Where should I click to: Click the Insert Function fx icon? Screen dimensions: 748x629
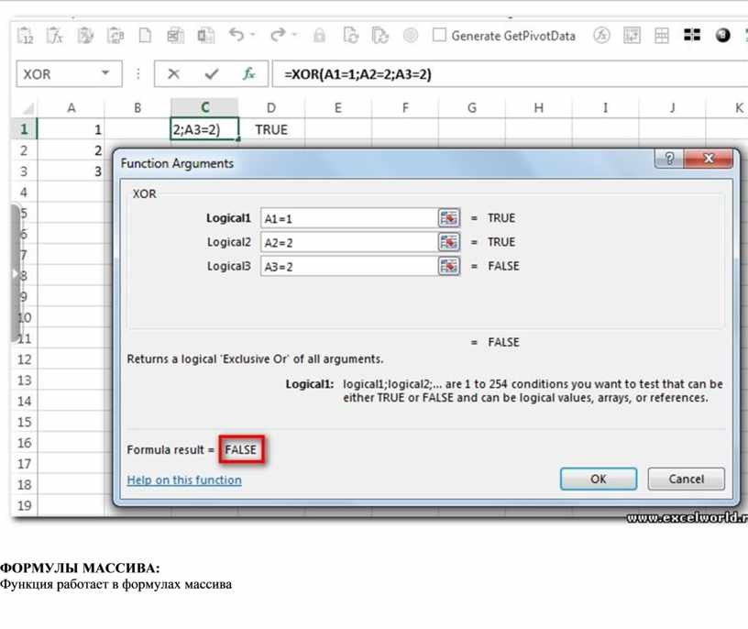click(248, 74)
